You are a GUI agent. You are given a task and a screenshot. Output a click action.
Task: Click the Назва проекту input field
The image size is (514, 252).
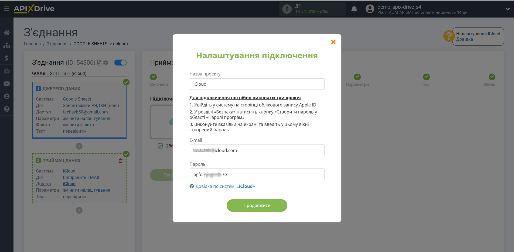[257, 84]
